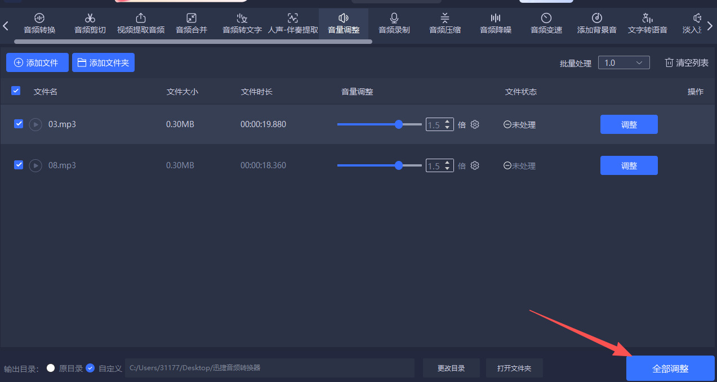Uncheck the 03.mp3 file checkbox
This screenshot has width=717, height=382.
pyautogui.click(x=18, y=124)
